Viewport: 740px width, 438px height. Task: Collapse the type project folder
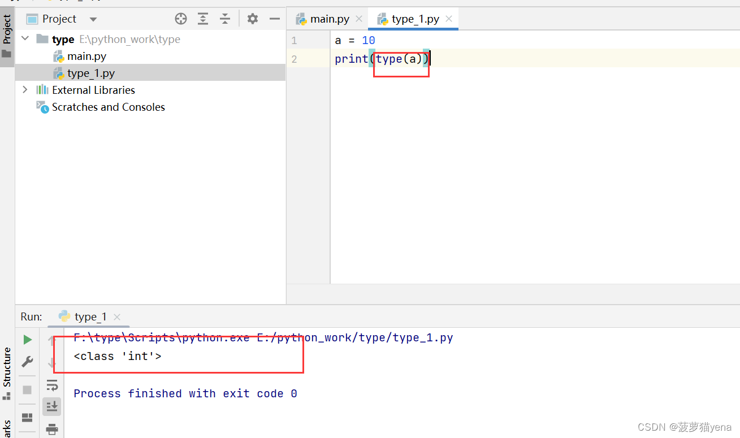click(25, 39)
